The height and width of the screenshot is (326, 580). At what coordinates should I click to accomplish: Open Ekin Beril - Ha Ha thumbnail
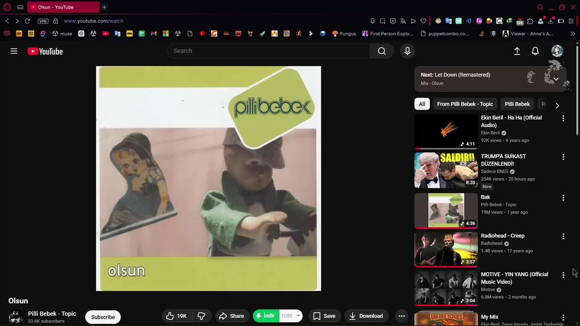[446, 131]
